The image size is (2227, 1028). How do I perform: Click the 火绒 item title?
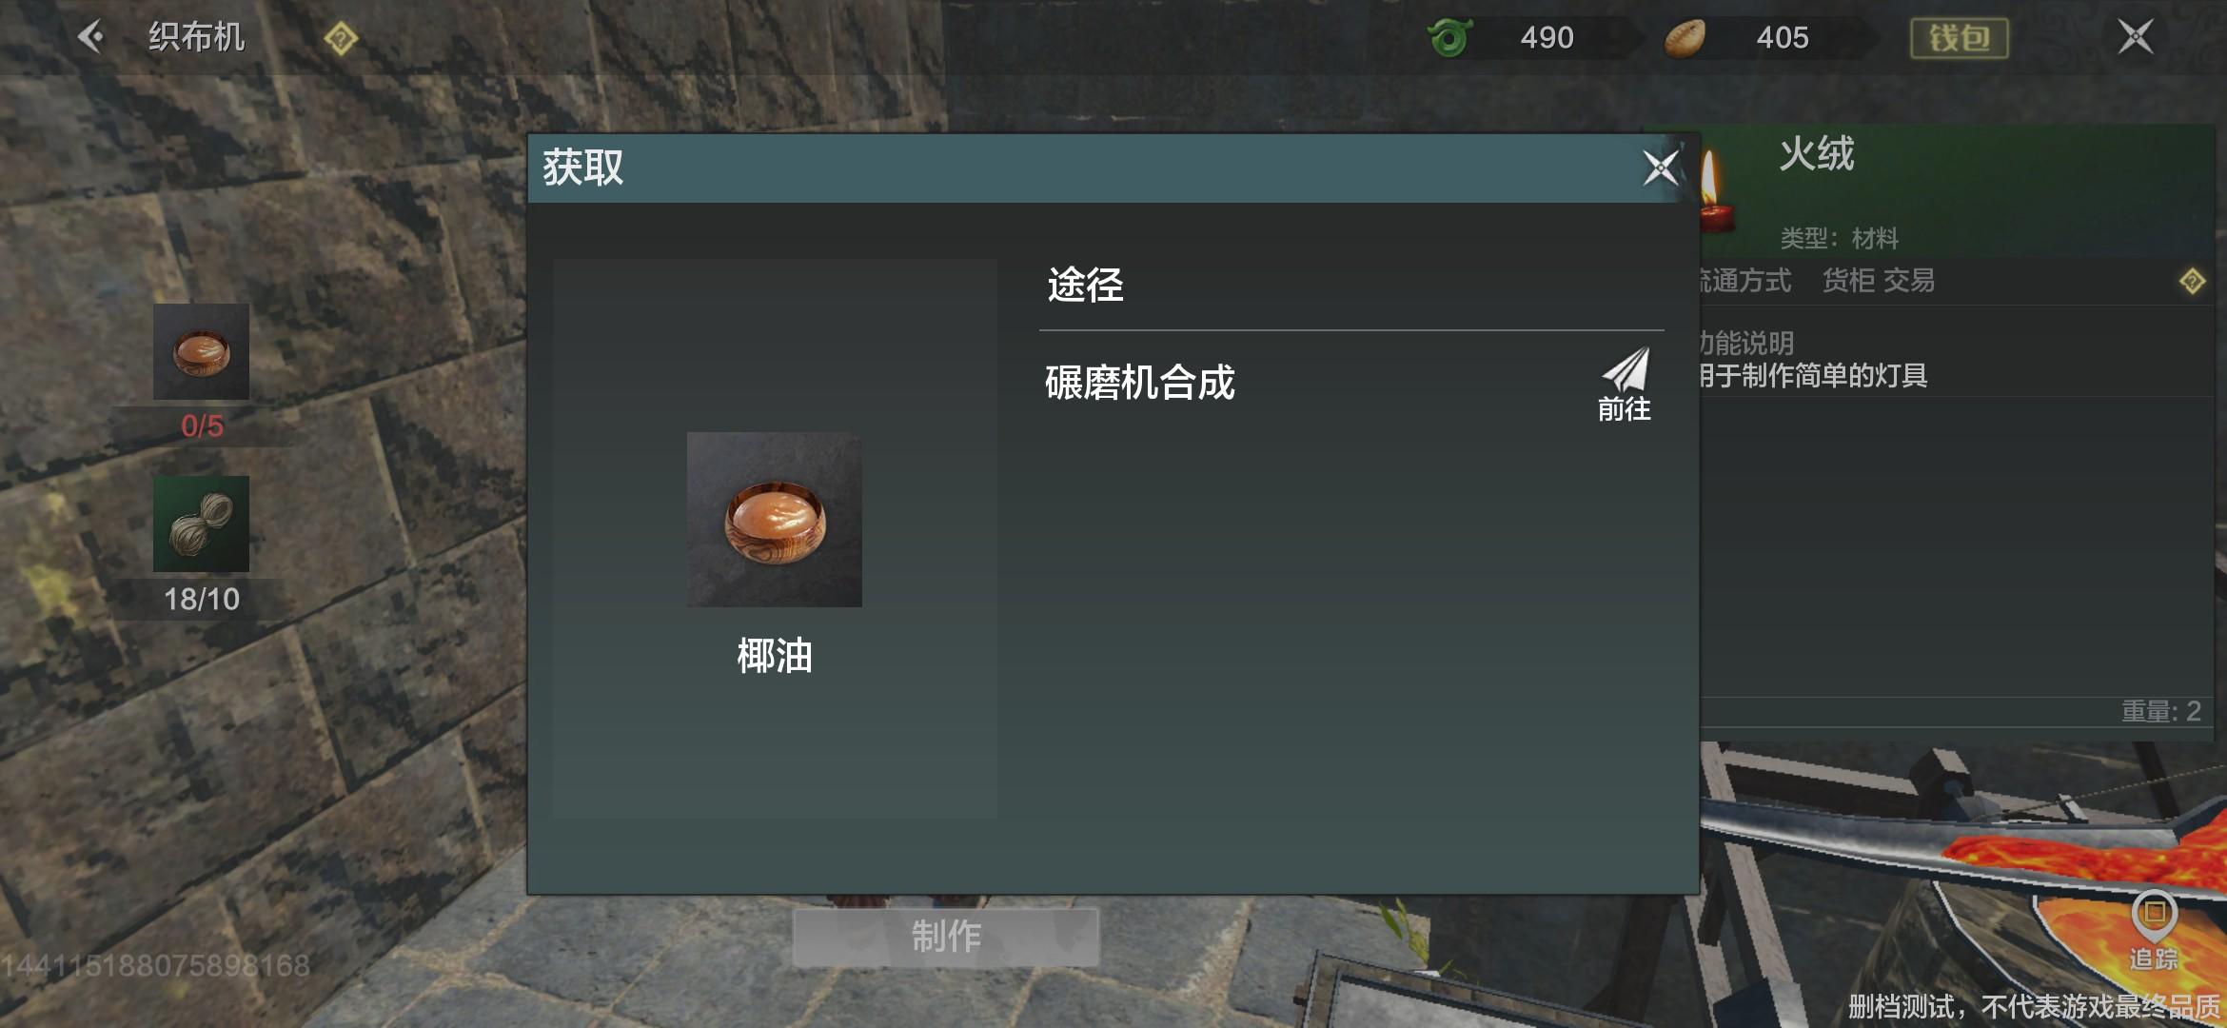[1817, 154]
